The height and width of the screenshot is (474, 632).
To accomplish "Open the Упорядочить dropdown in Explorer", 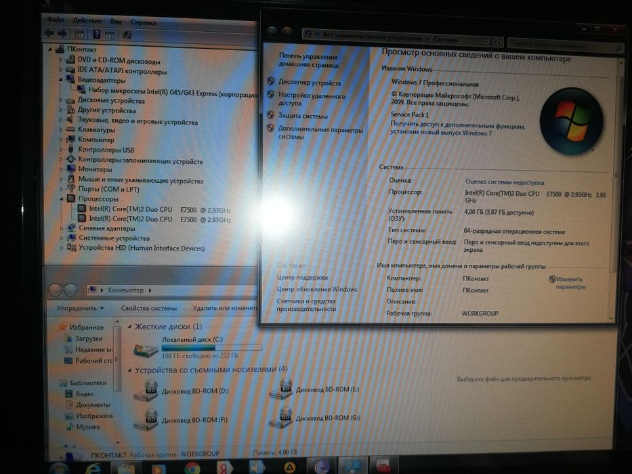I will pyautogui.click(x=80, y=308).
